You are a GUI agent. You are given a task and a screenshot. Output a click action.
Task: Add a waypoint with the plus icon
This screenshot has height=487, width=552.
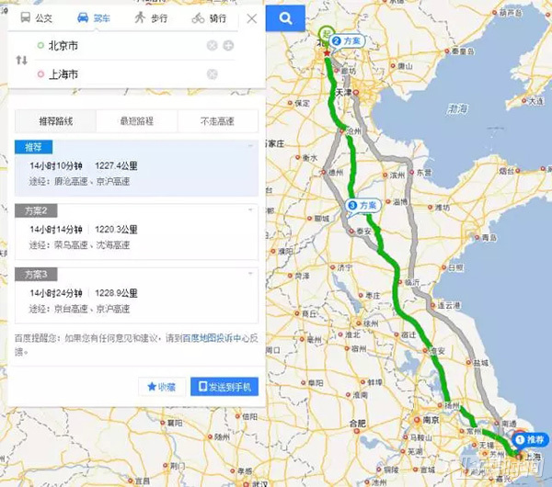228,45
